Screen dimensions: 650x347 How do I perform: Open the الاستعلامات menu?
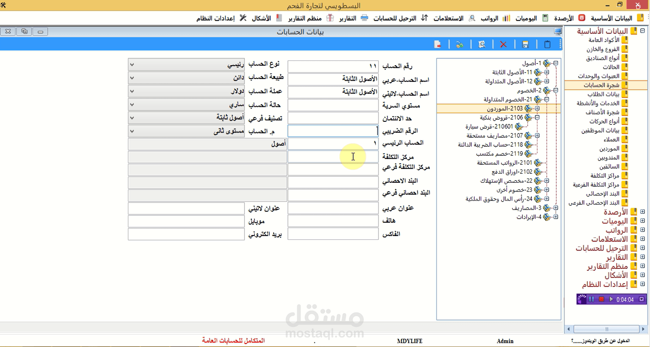(454, 18)
